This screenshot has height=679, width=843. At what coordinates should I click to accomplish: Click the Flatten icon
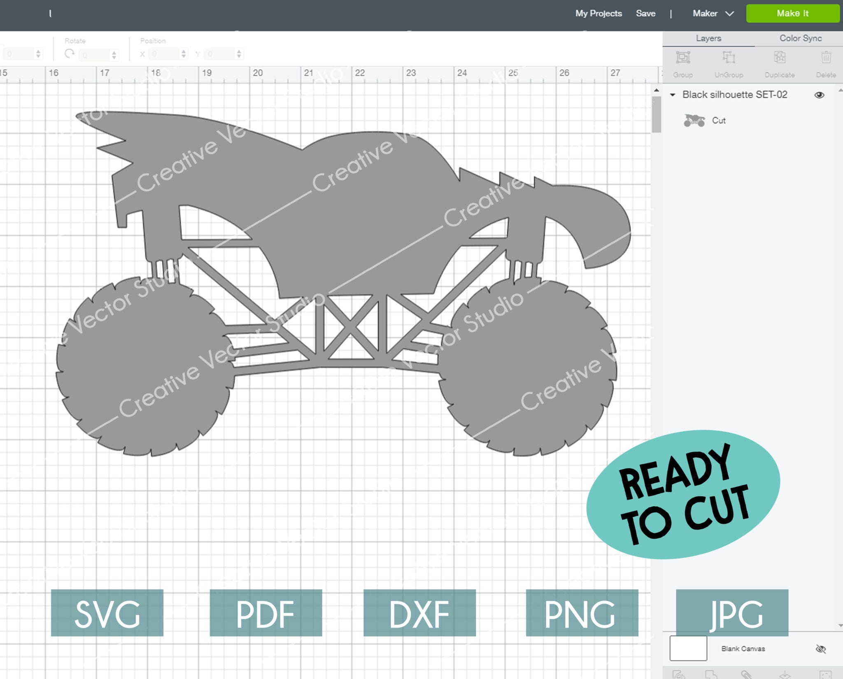[784, 675]
